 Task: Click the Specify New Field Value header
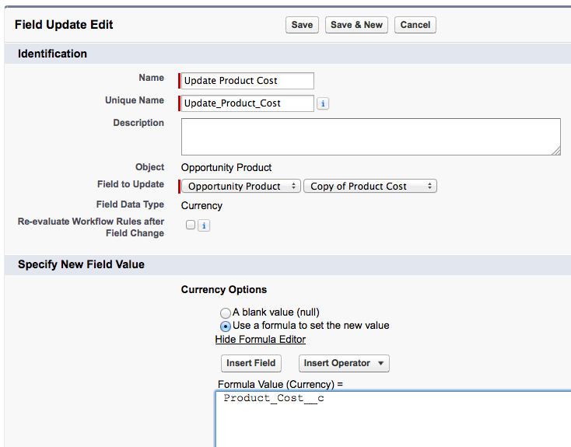tap(81, 264)
